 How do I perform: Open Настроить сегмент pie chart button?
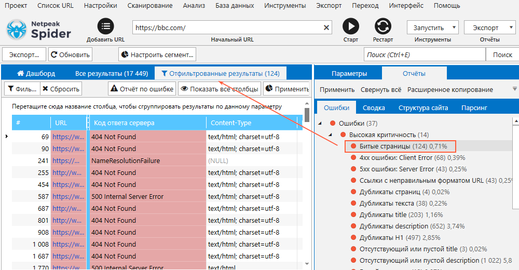[157, 55]
